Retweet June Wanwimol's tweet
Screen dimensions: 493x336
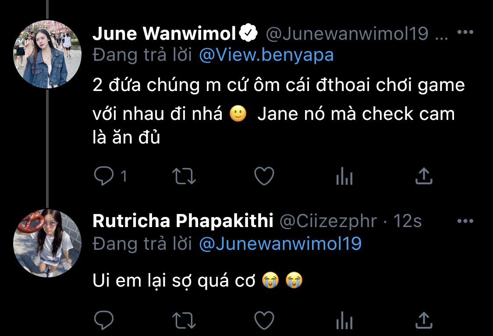pos(184,176)
